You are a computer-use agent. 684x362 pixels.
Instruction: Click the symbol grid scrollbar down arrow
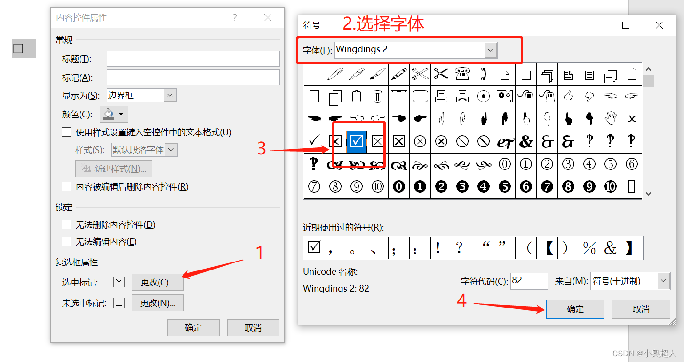pyautogui.click(x=649, y=193)
